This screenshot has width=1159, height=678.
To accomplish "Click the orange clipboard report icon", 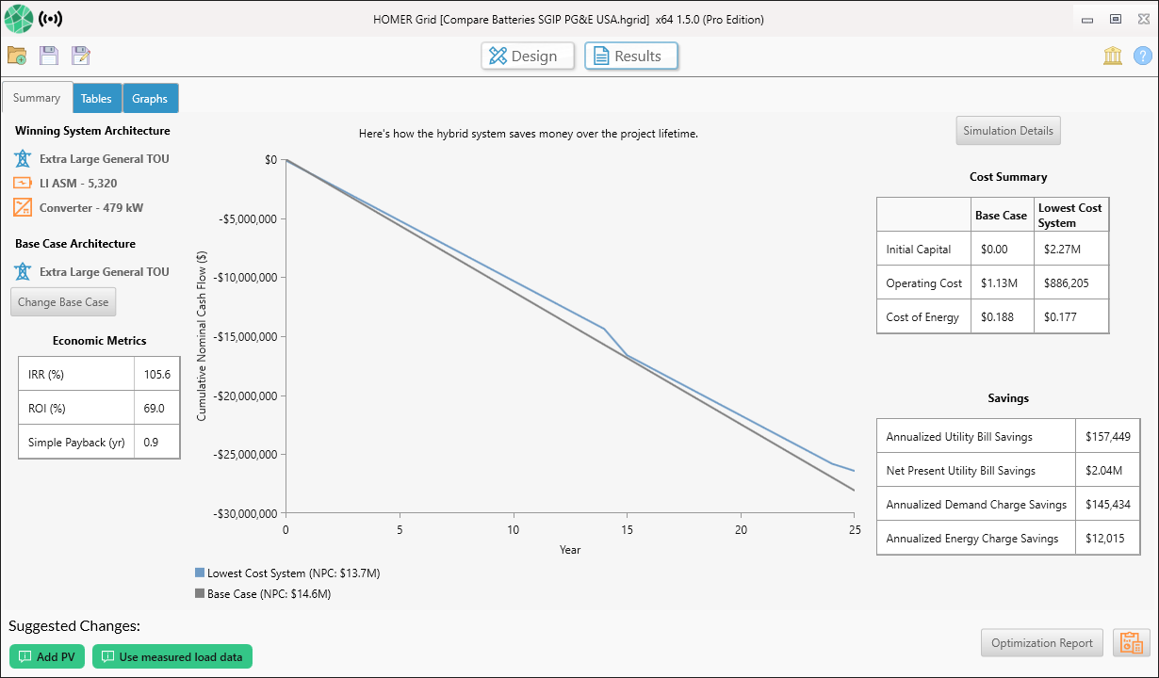I will click(1131, 643).
